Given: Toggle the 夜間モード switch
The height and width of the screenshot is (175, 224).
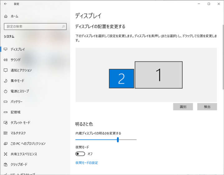Looking at the screenshot, I should [80, 154].
